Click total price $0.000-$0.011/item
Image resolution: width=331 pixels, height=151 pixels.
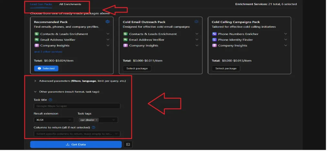[x=148, y=61]
